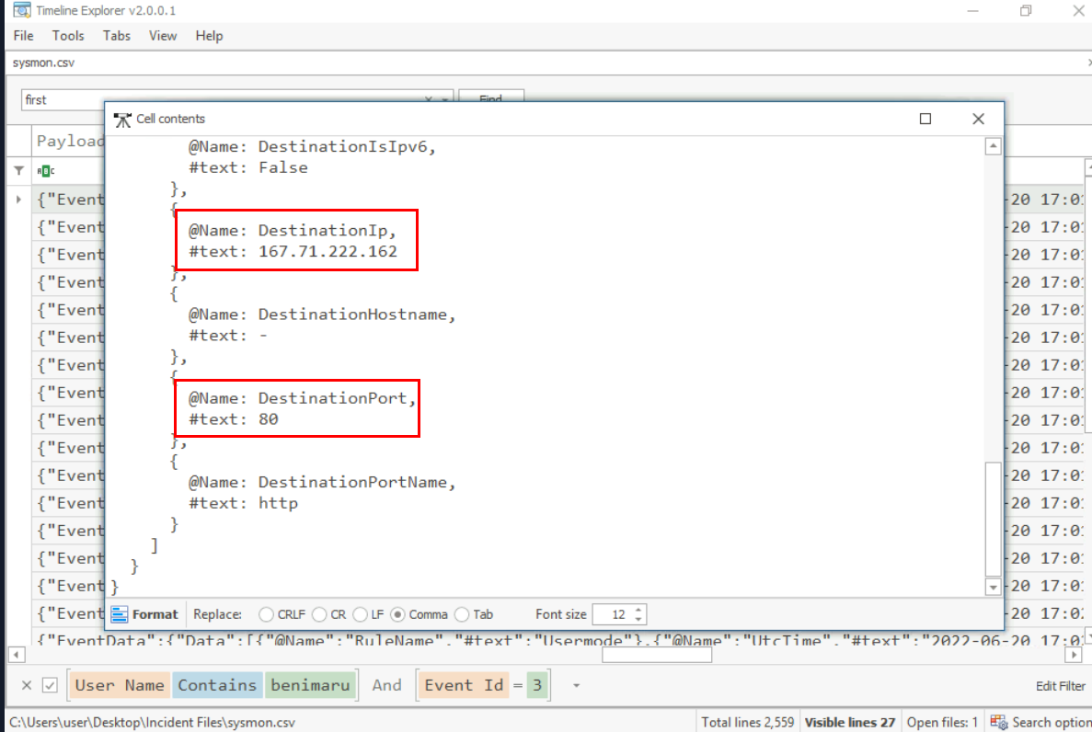Image resolution: width=1092 pixels, height=732 pixels.
Task: Open the filter history dropdown arrow
Action: (x=576, y=686)
